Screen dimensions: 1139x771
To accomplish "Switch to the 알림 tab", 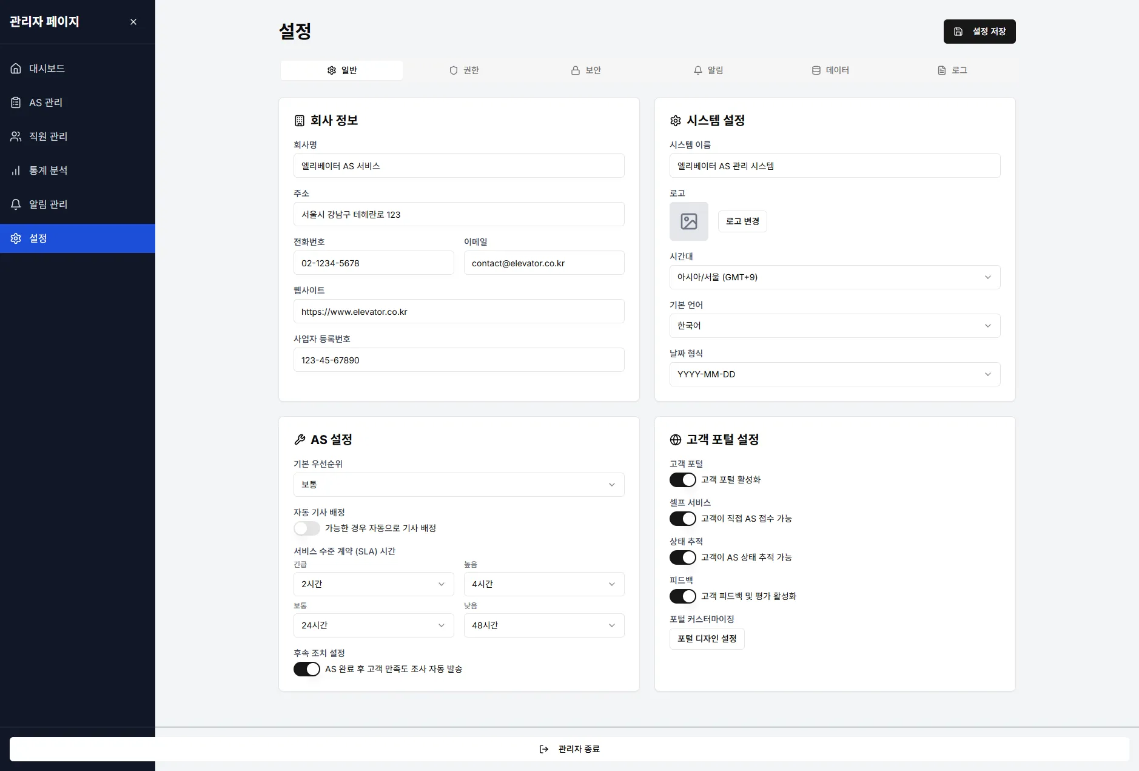I will (708, 70).
